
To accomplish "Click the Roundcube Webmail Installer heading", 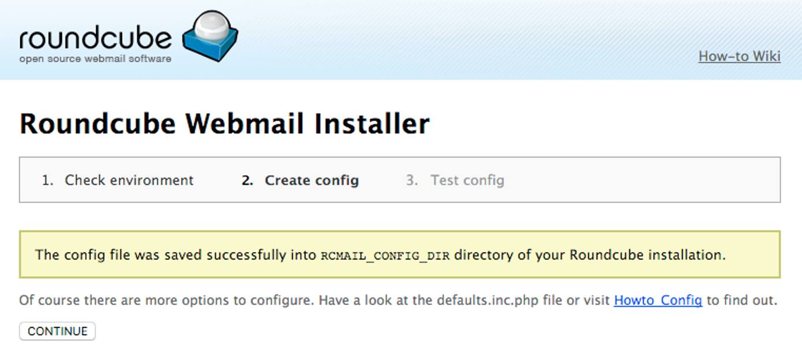I will pyautogui.click(x=224, y=123).
